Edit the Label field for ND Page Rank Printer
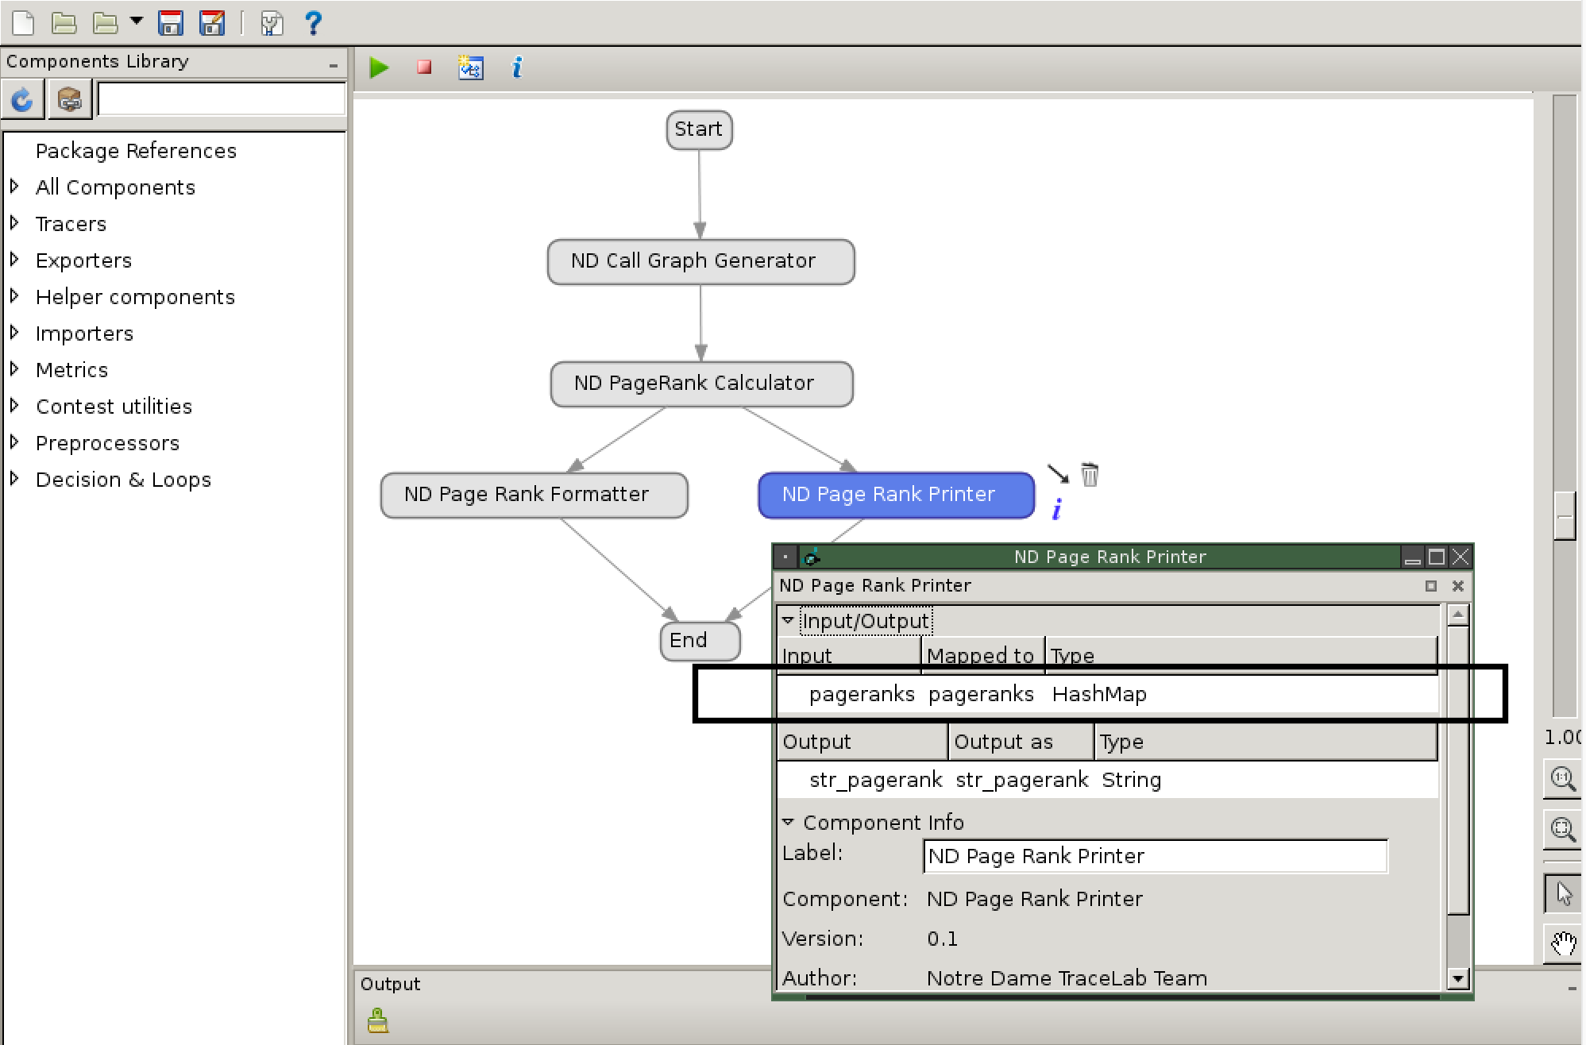This screenshot has height=1045, width=1586. point(1156,856)
